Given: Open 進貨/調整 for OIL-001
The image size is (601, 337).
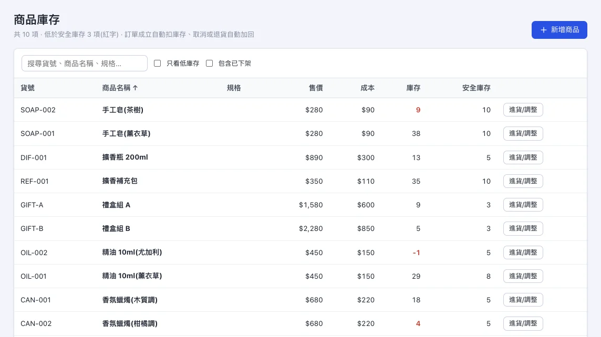Looking at the screenshot, I should [x=523, y=276].
